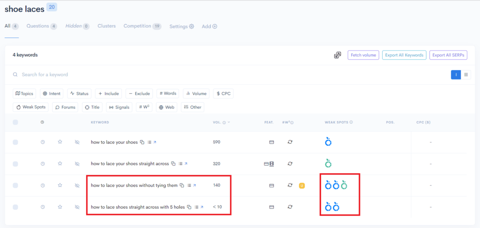This screenshot has height=228, width=480.
Task: Check the box for 'with 5 holes' row
Action: (x=15, y=207)
